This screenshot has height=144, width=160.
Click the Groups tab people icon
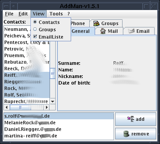point(96,23)
